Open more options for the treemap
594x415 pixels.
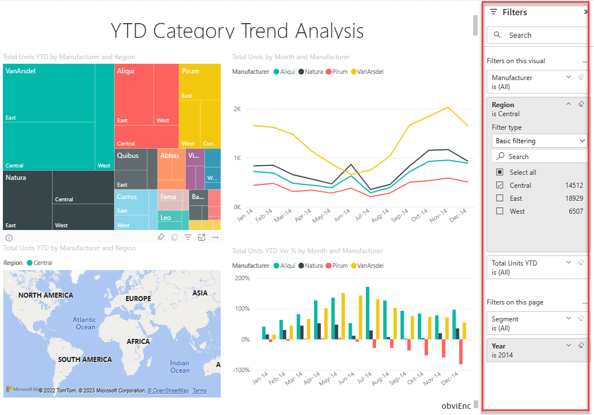tap(215, 237)
